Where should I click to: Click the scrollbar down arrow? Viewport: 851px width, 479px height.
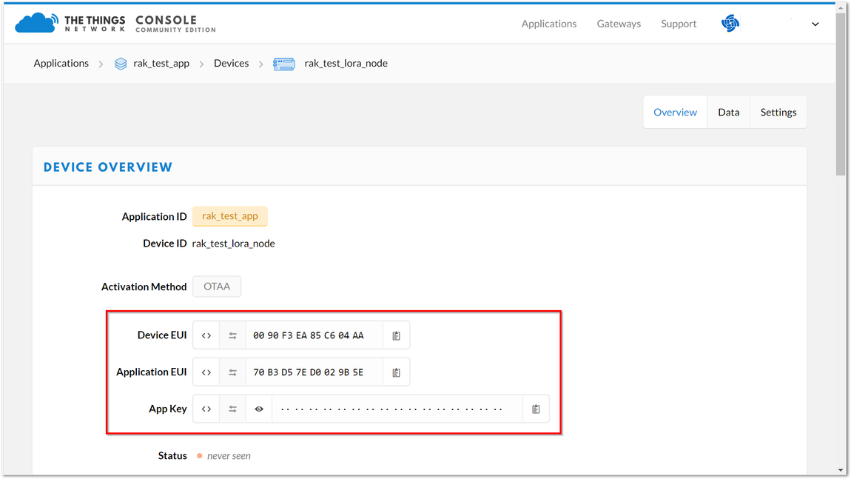(841, 470)
